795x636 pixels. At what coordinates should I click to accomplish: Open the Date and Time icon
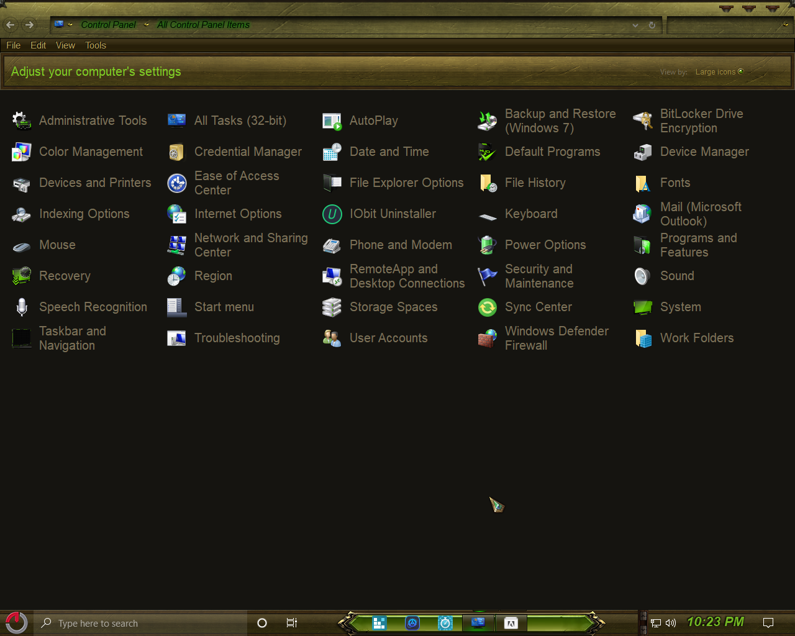click(x=332, y=152)
